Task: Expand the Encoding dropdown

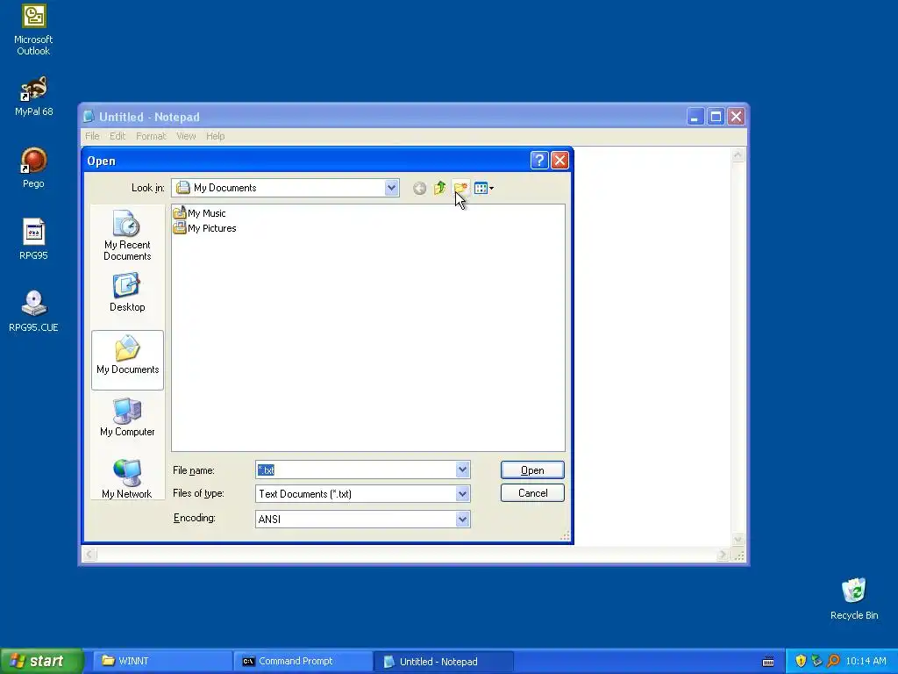Action: point(462,520)
